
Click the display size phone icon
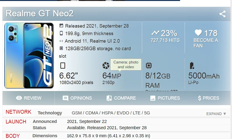coord(63,66)
